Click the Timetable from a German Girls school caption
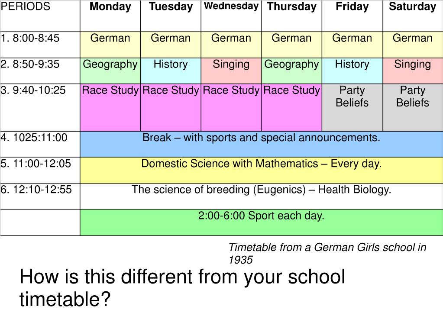Image resolution: width=443 pixels, height=332 pixels. (x=327, y=253)
